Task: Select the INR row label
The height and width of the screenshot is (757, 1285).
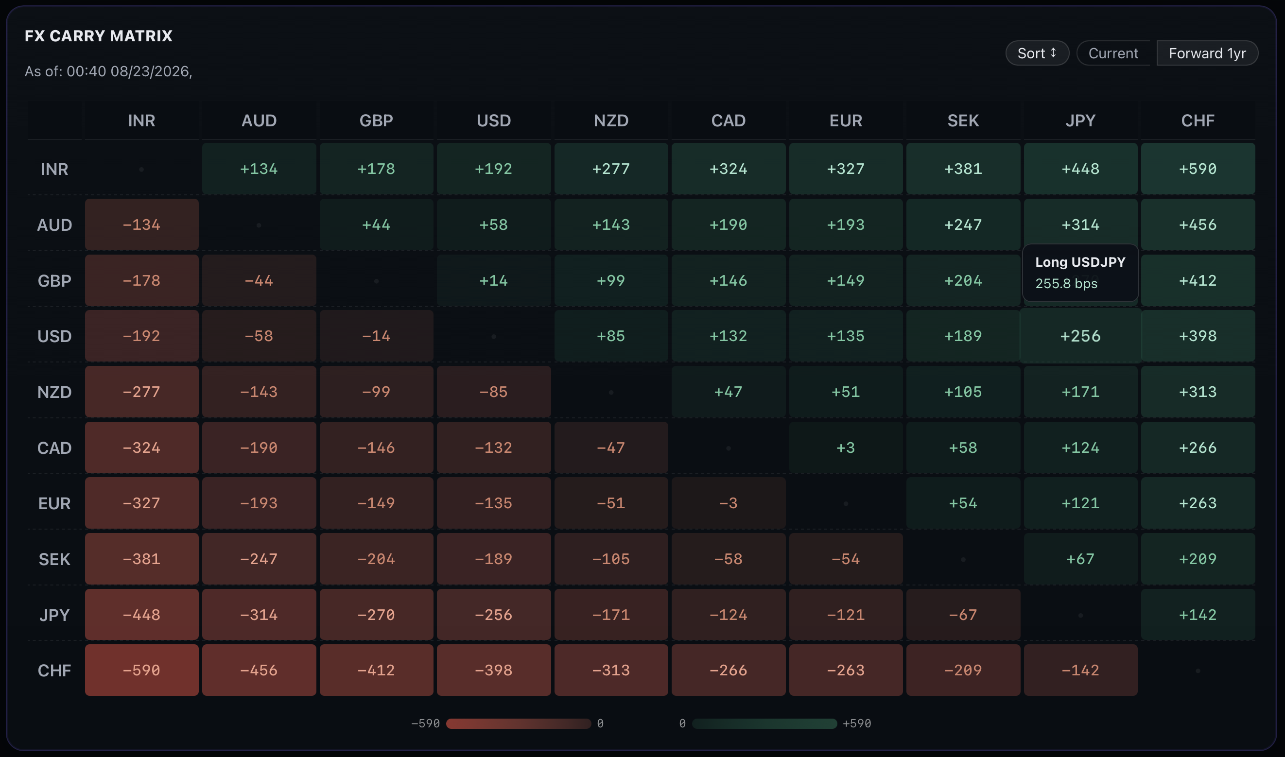Action: click(x=54, y=169)
